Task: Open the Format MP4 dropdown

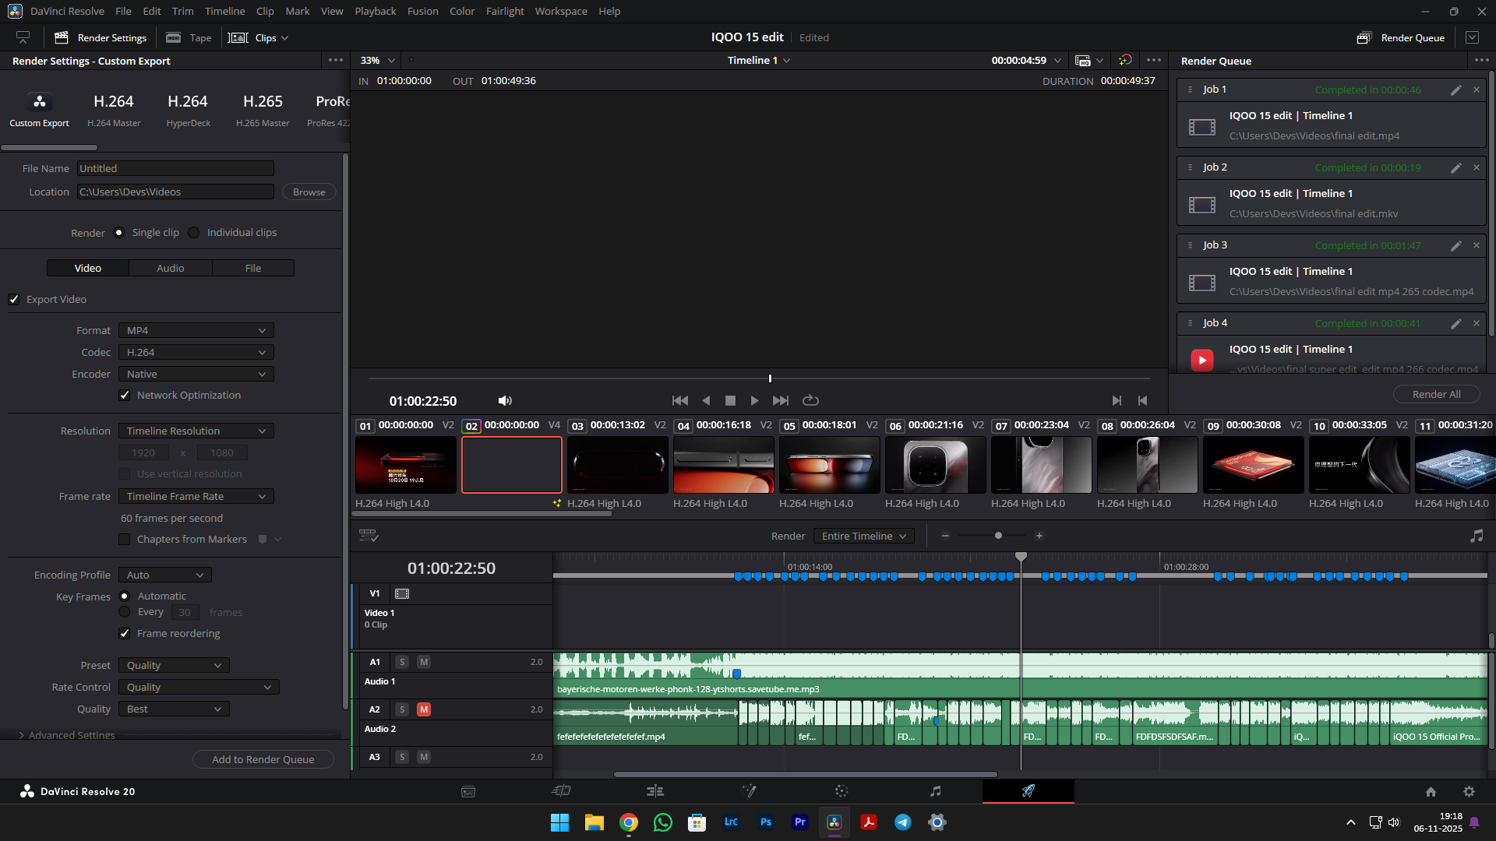Action: point(196,331)
